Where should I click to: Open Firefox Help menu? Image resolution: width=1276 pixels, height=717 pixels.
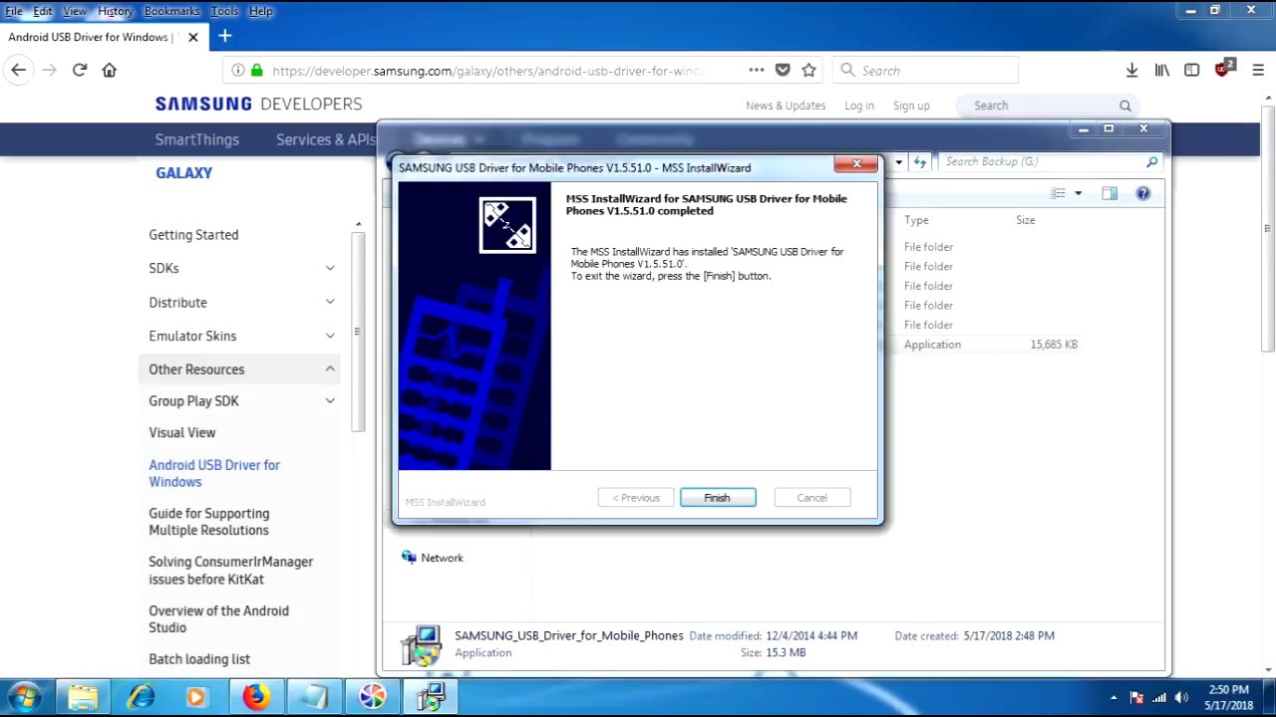pos(260,11)
